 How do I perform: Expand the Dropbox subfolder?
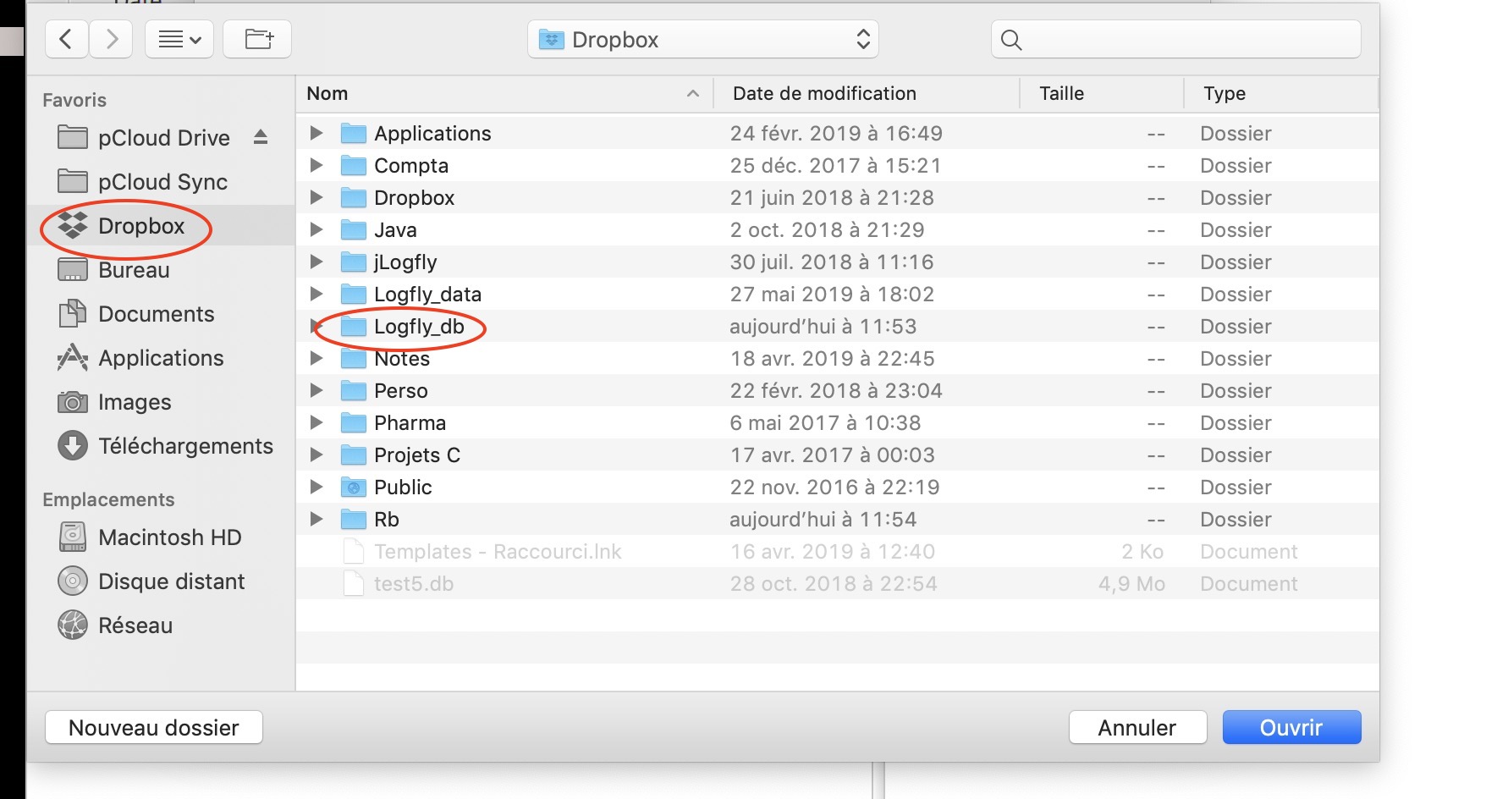[316, 197]
